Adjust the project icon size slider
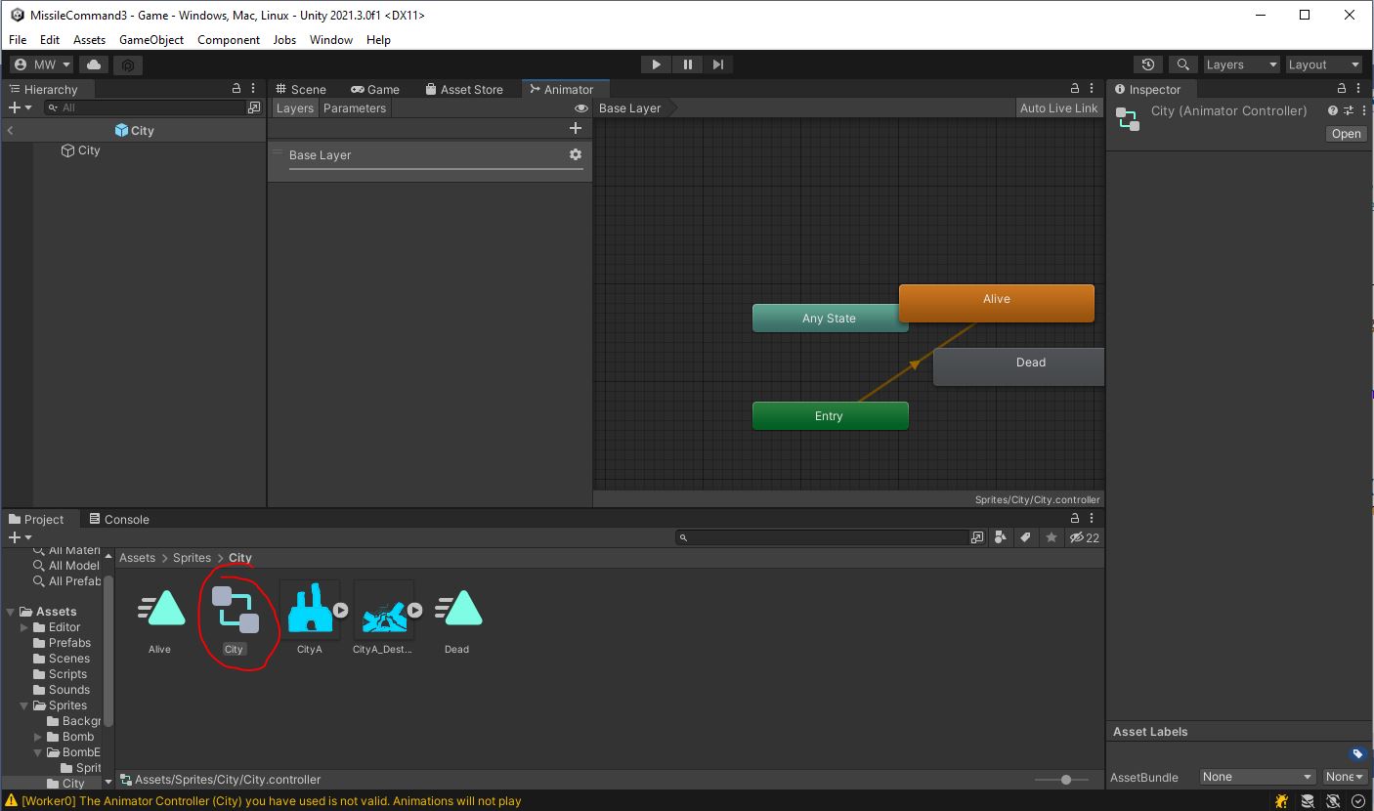1374x811 pixels. pyautogui.click(x=1065, y=780)
